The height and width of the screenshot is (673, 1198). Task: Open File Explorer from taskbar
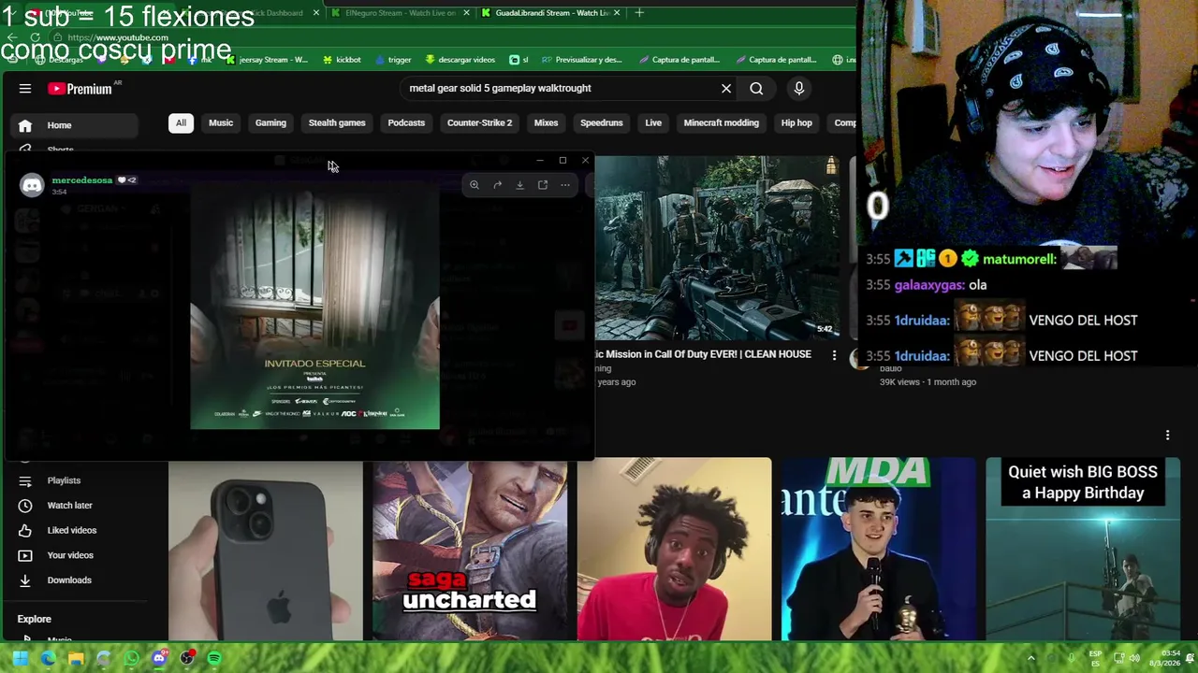pyautogui.click(x=76, y=659)
